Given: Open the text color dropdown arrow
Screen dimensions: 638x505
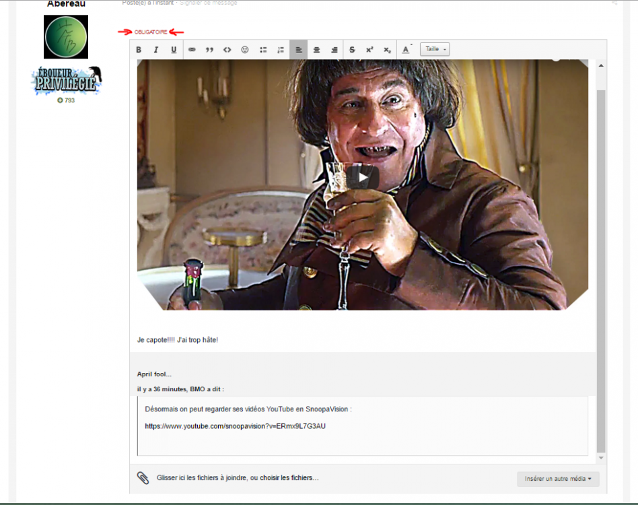Looking at the screenshot, I should click(411, 46).
